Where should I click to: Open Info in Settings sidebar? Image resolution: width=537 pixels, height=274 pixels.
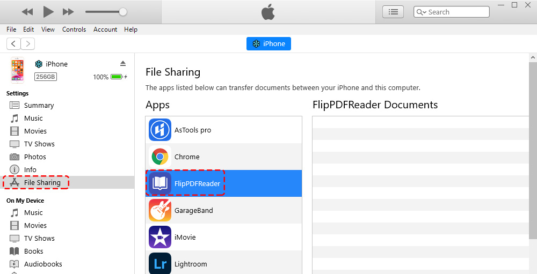(x=30, y=169)
